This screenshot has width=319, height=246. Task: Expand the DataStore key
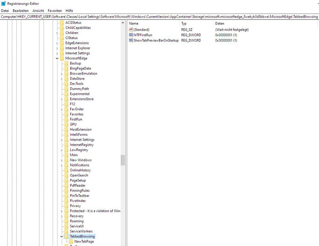click(x=62, y=79)
